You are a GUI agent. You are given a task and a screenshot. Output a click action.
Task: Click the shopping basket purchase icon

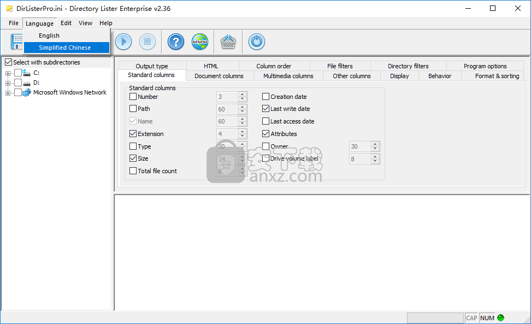point(228,42)
